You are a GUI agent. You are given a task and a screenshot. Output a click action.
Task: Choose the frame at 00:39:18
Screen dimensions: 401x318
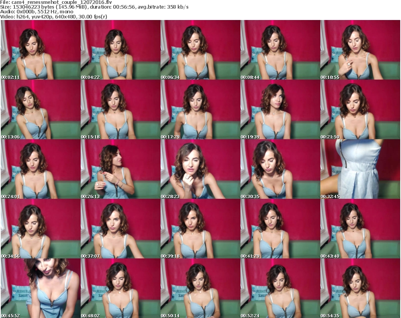200,229
